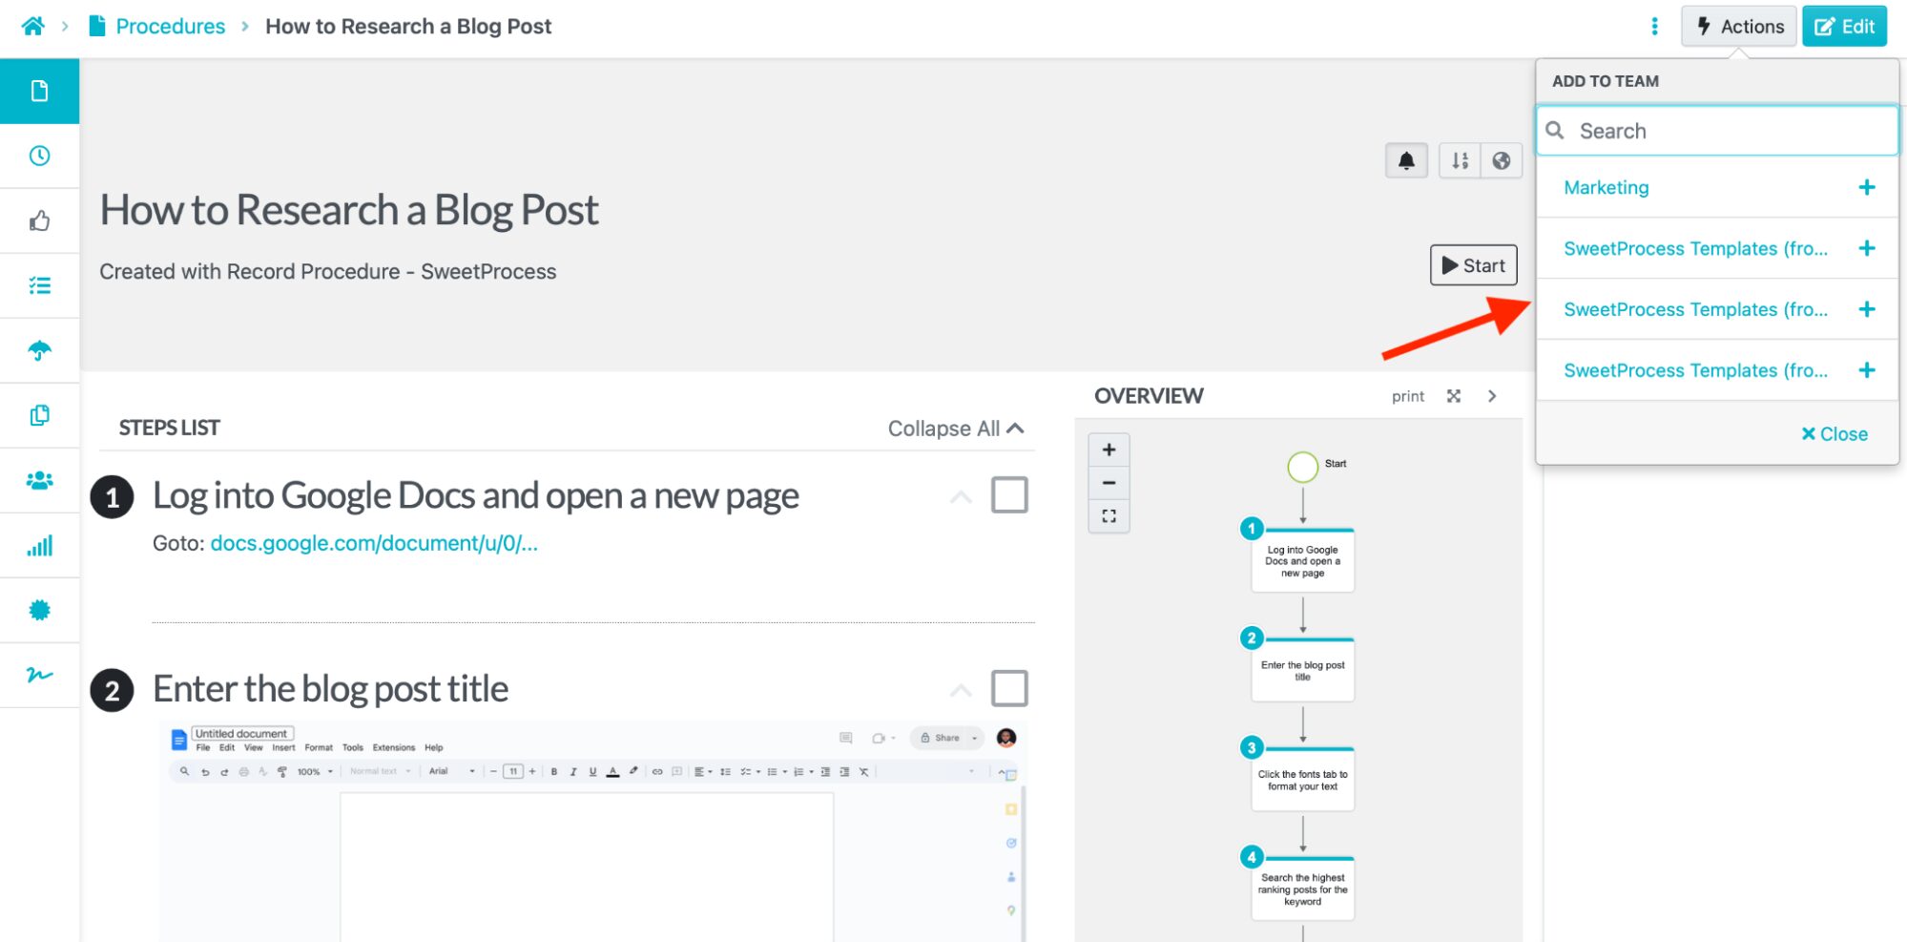1907x942 pixels.
Task: Open the copy documents sidebar icon
Action: point(39,415)
